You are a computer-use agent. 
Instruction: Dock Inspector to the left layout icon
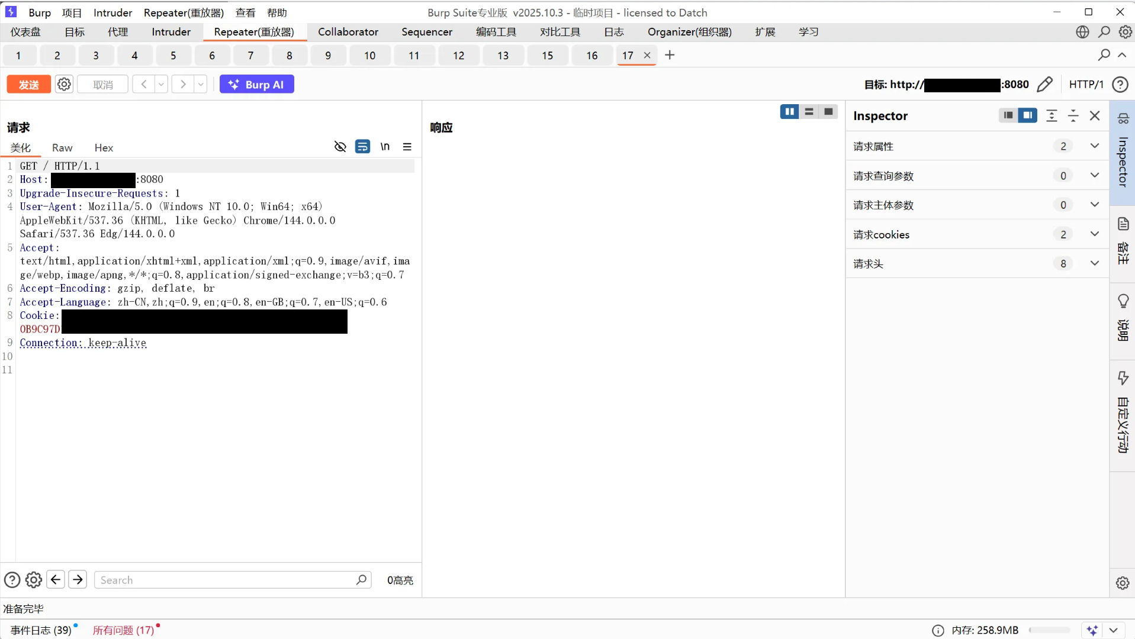point(1008,115)
